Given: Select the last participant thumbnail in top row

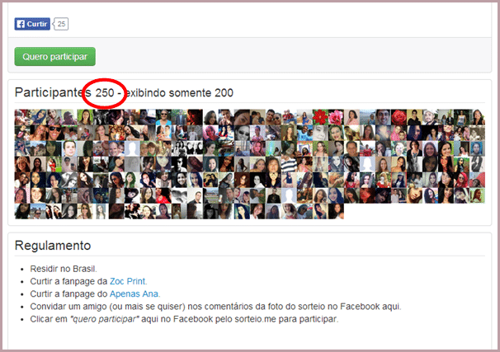Looking at the screenshot, I should (x=477, y=117).
